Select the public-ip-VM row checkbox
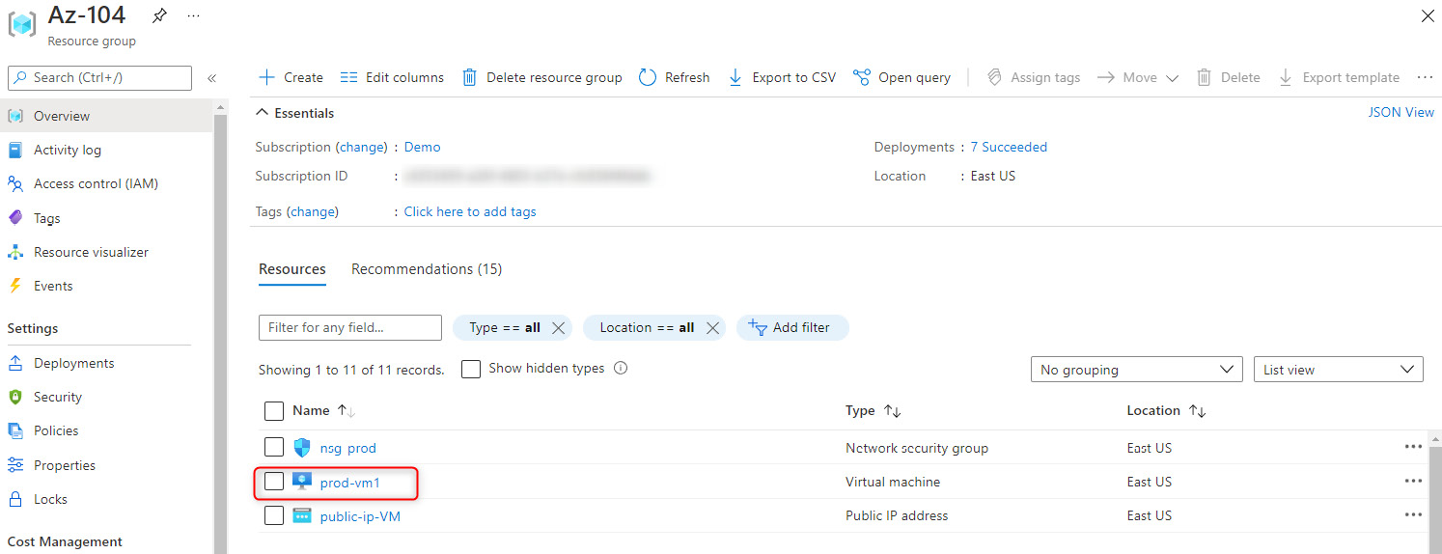1442x554 pixels. click(x=274, y=515)
